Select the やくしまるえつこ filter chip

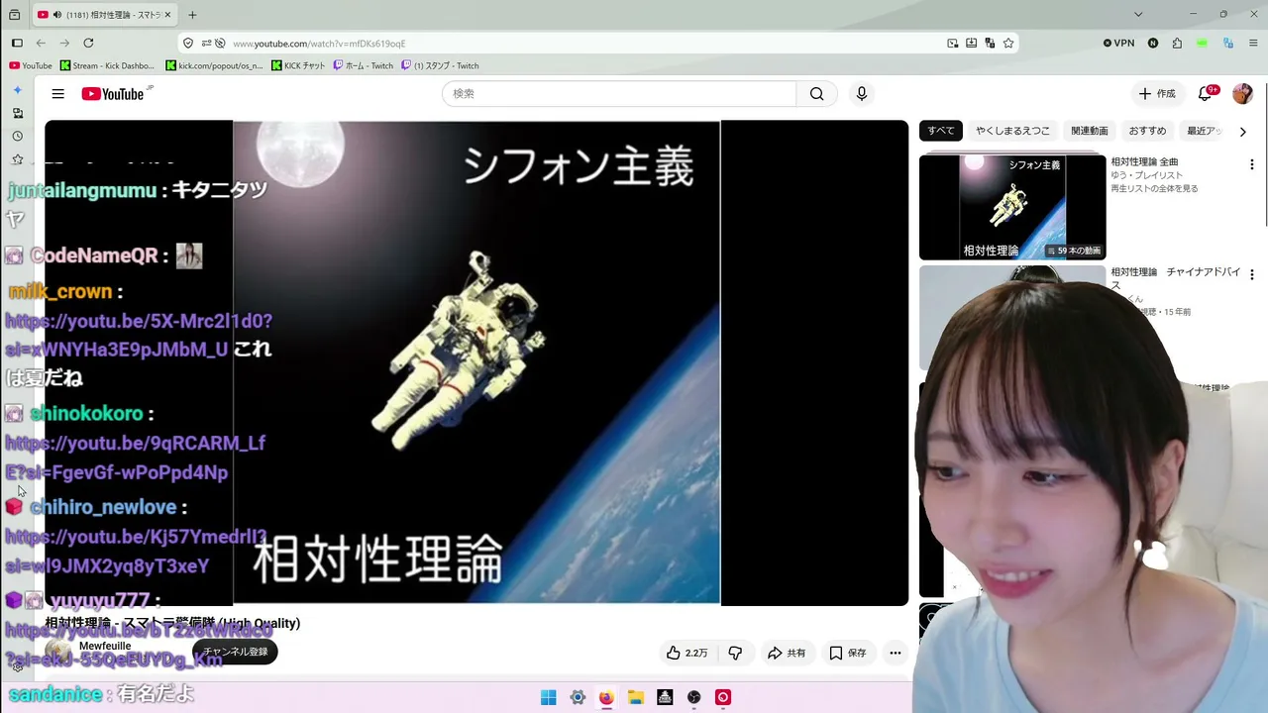click(1012, 131)
